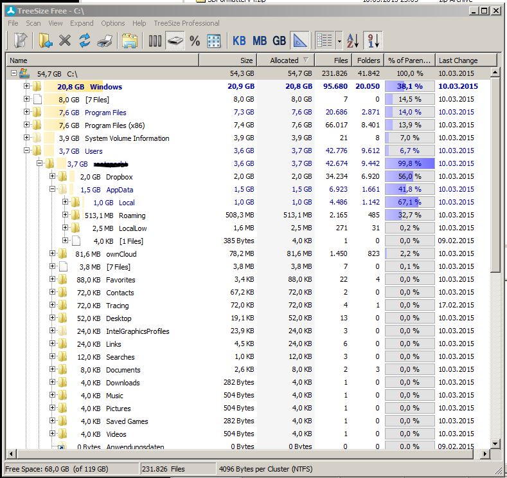The width and height of the screenshot is (507, 478).
Task: Click the Scan folder icon in toolbar
Action: click(45, 41)
